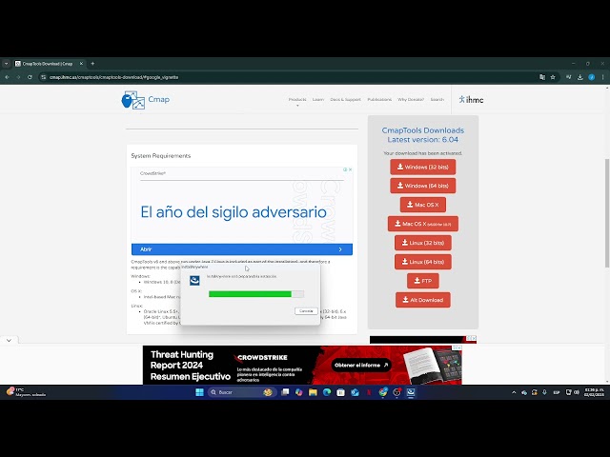Go back to the previous page
The height and width of the screenshot is (457, 610).
click(7, 77)
